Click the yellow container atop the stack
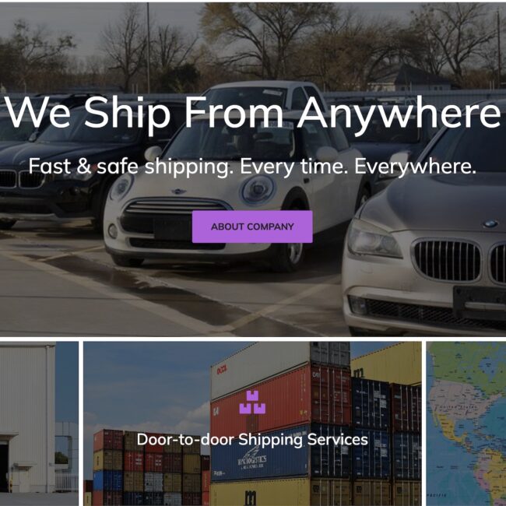The height and width of the screenshot is (506, 506). (386, 363)
